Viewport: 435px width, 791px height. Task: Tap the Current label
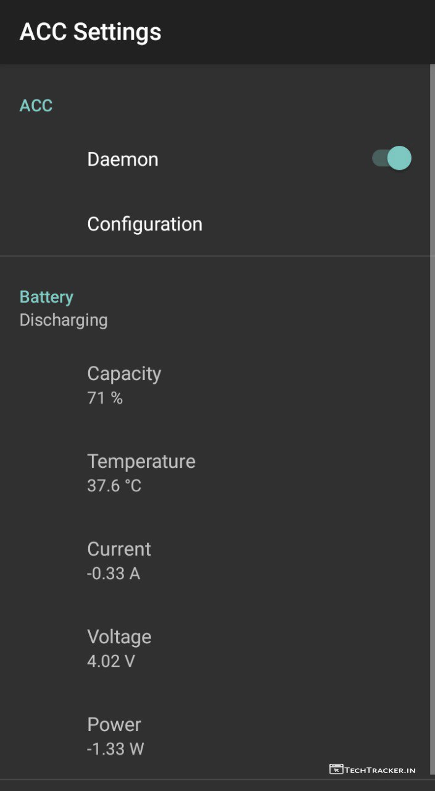click(119, 549)
